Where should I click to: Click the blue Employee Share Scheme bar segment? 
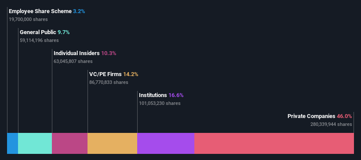coord(13,143)
